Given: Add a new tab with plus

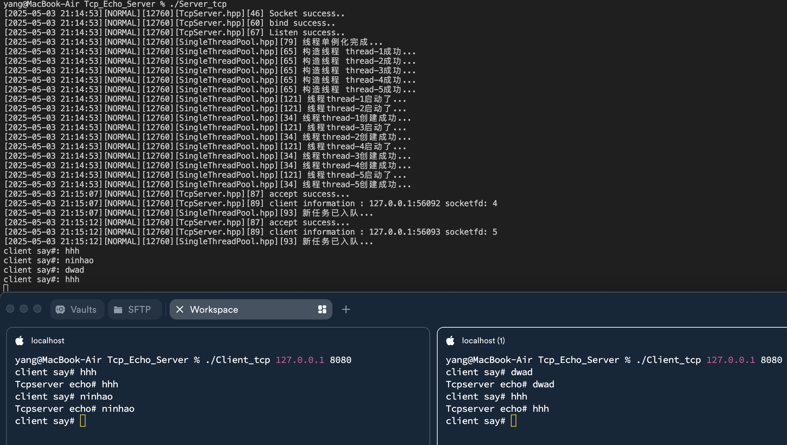Looking at the screenshot, I should pyautogui.click(x=346, y=309).
